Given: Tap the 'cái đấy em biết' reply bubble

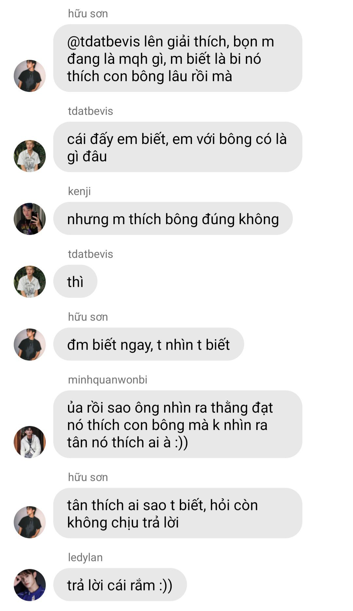Looking at the screenshot, I should point(178,147).
